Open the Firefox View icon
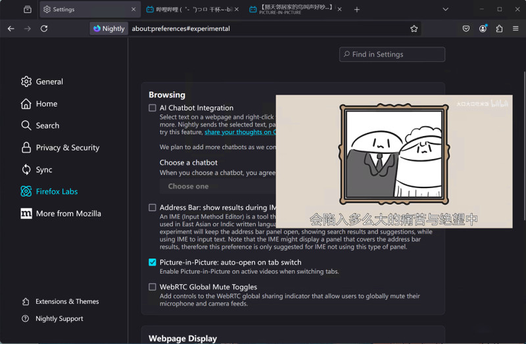This screenshot has width=526, height=344. pos(28,9)
